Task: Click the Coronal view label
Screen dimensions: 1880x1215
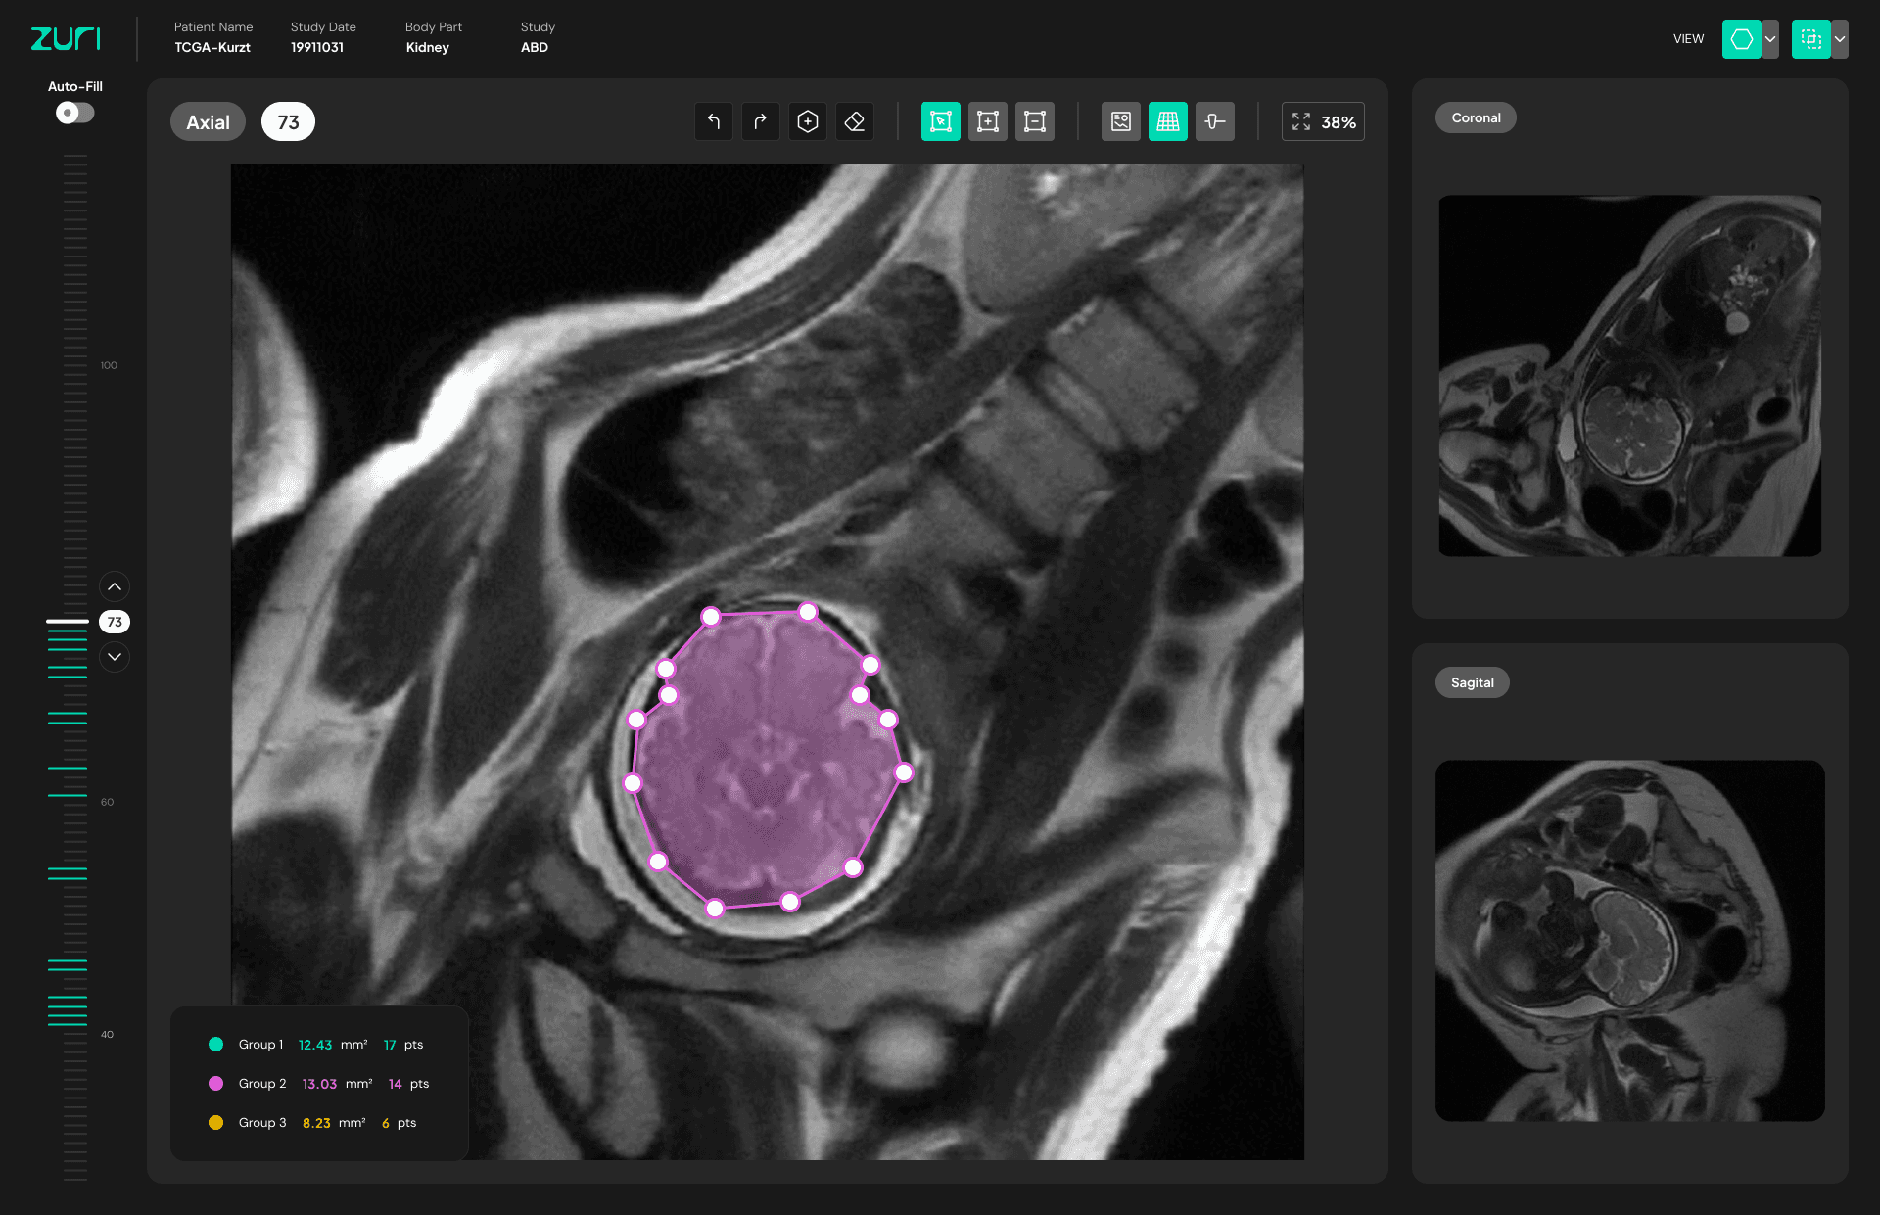Action: click(1476, 117)
